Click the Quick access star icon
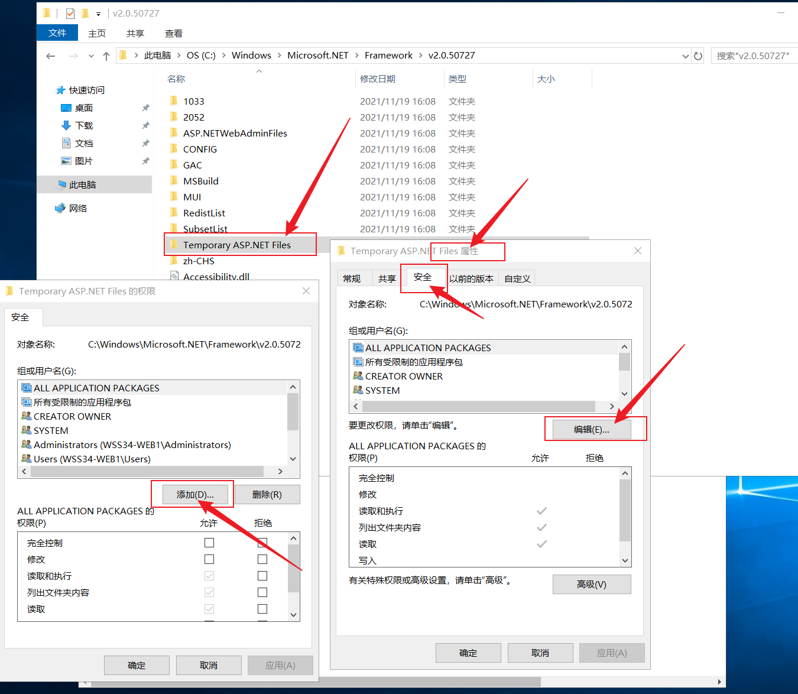The image size is (798, 694). [x=60, y=90]
